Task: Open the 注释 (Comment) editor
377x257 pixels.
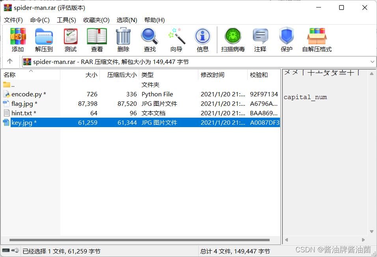Action: tap(260, 39)
